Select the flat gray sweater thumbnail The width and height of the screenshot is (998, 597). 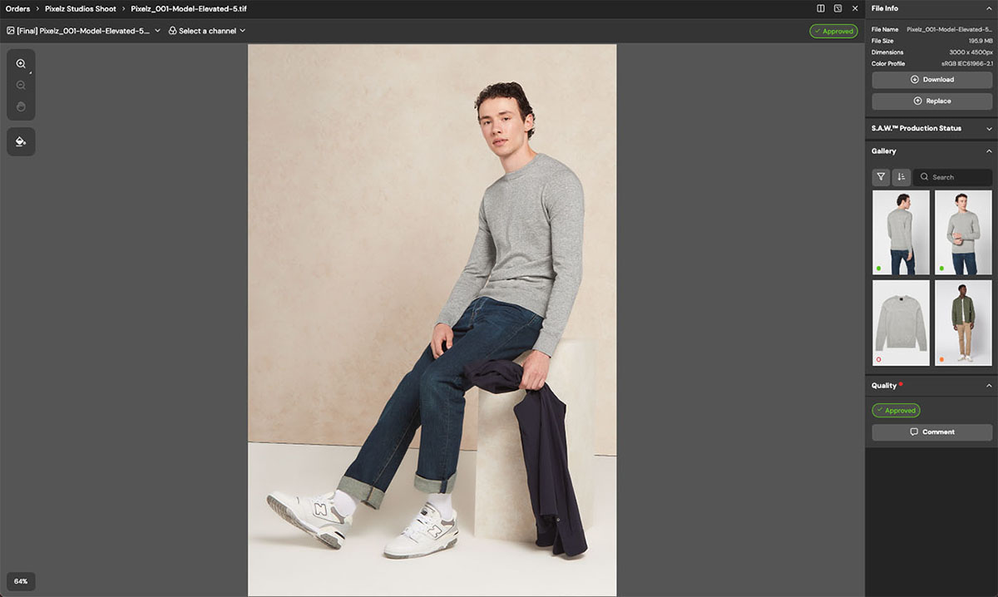[x=901, y=323]
